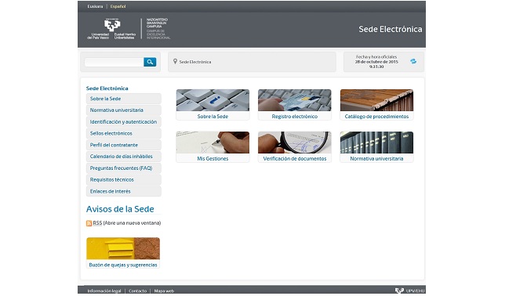Open Buzón de quejas y sugerencias link
This screenshot has height=296, width=527.
click(123, 265)
